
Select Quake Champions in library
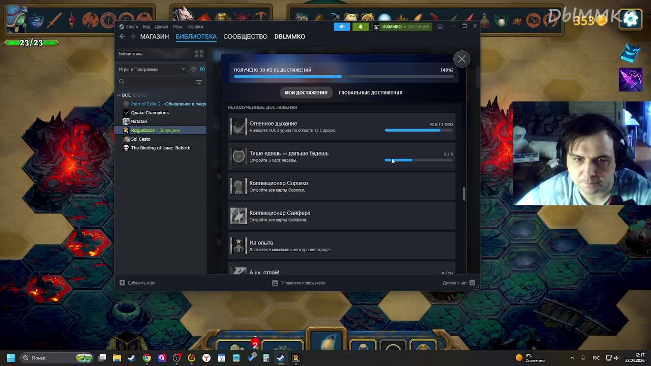161,113
